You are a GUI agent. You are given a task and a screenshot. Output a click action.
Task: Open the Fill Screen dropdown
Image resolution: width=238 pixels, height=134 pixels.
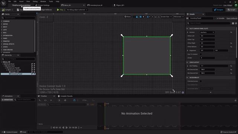click(x=178, y=17)
